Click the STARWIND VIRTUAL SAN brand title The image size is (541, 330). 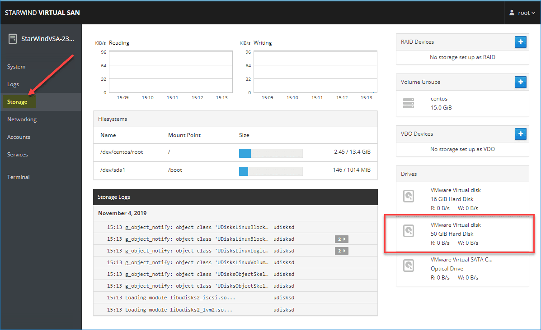[x=42, y=13]
